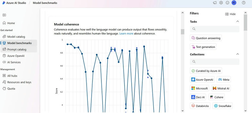Click the AI Services icon
This screenshot has height=113, width=252.
pos(4,62)
